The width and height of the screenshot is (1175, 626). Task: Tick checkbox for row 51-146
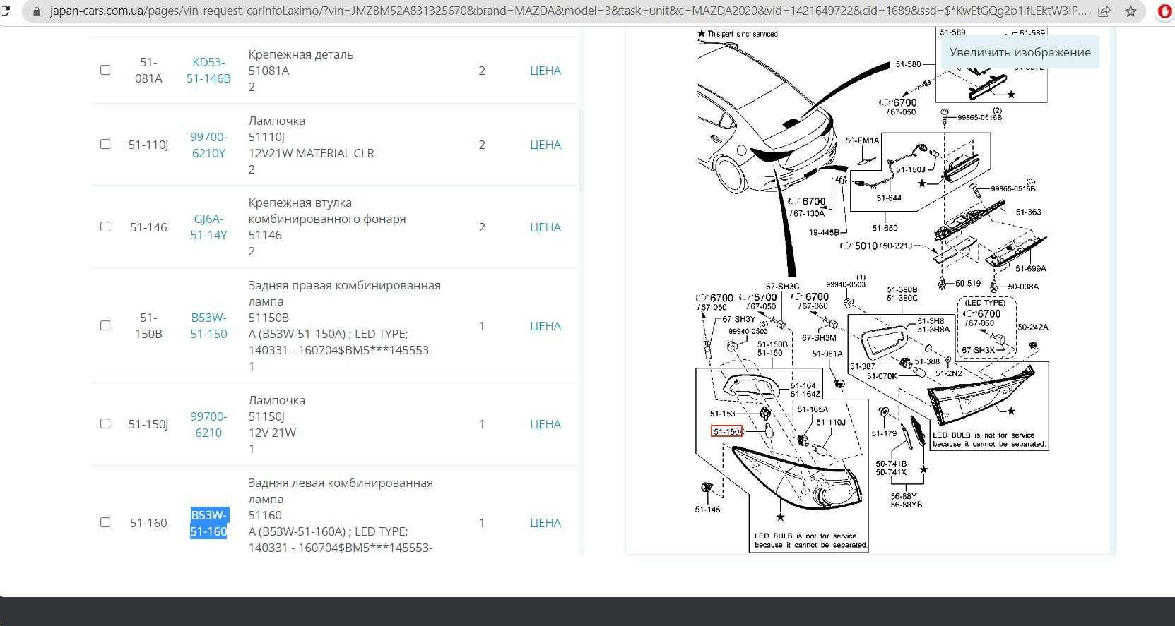(105, 227)
